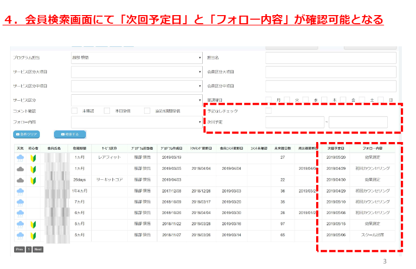Image resolution: width=416 pixels, height=269 pixels.
Task: Click the rain cloud icon in the 1年4ヵ月 row
Action: pyautogui.click(x=20, y=191)
